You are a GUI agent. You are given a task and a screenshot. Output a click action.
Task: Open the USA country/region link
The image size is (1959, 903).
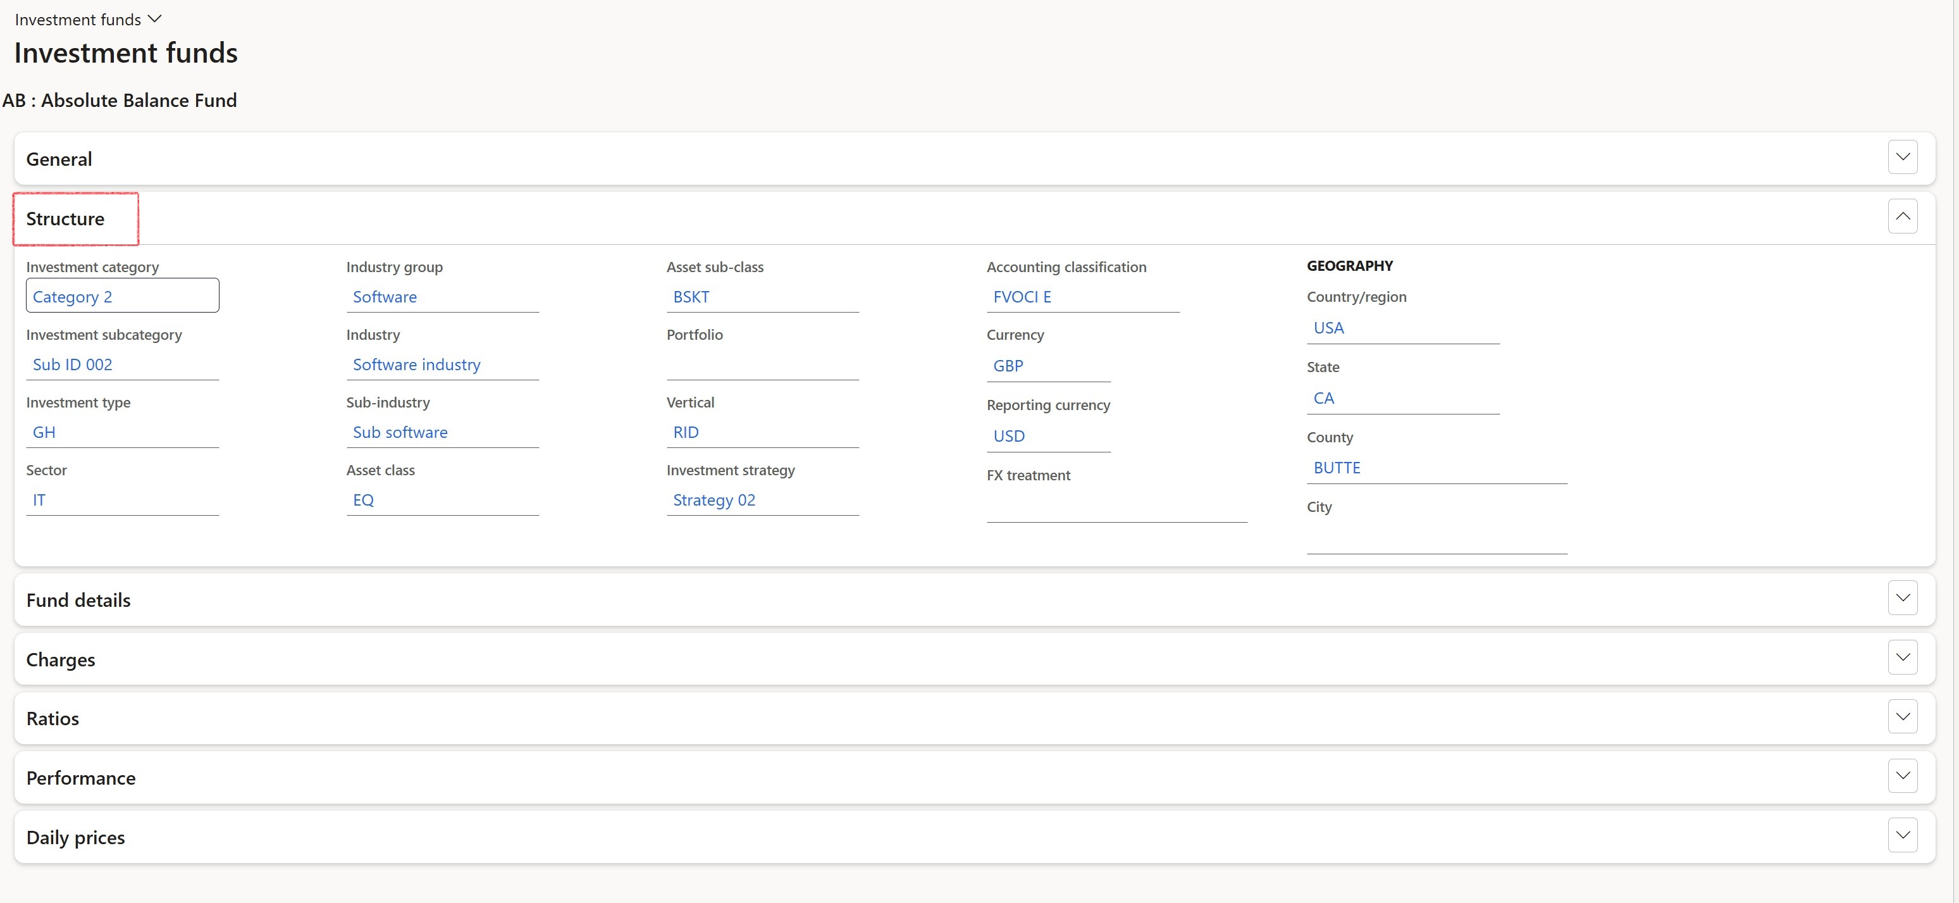pyautogui.click(x=1328, y=328)
